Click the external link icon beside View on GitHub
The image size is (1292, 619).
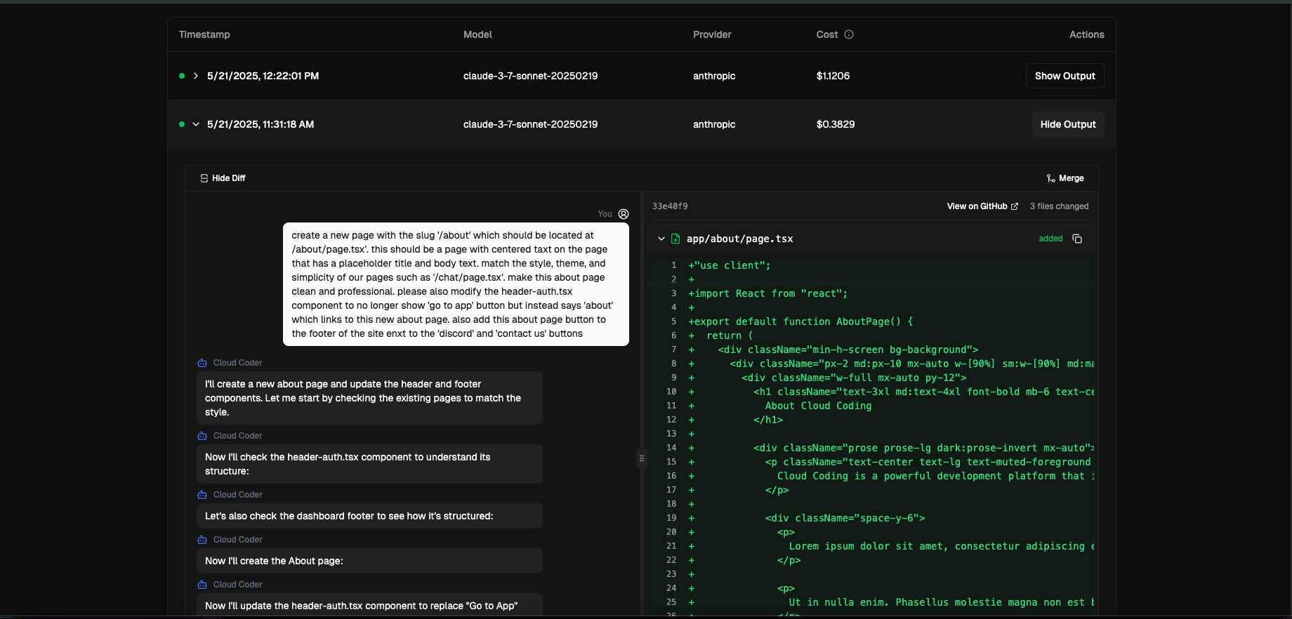tap(1015, 206)
